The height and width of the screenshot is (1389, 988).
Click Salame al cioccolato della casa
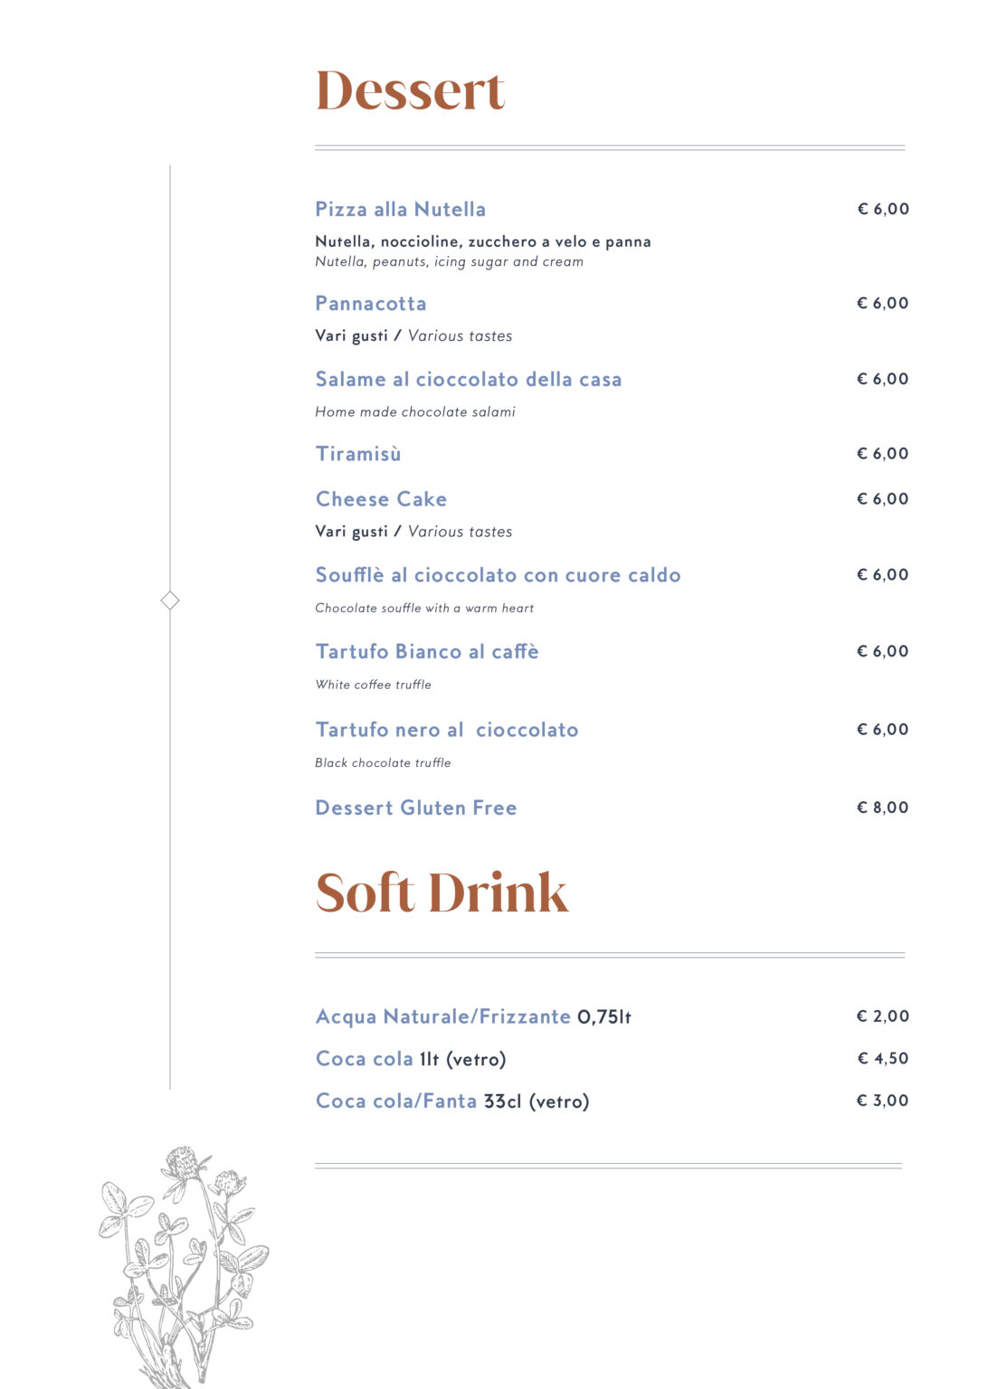[x=468, y=380]
